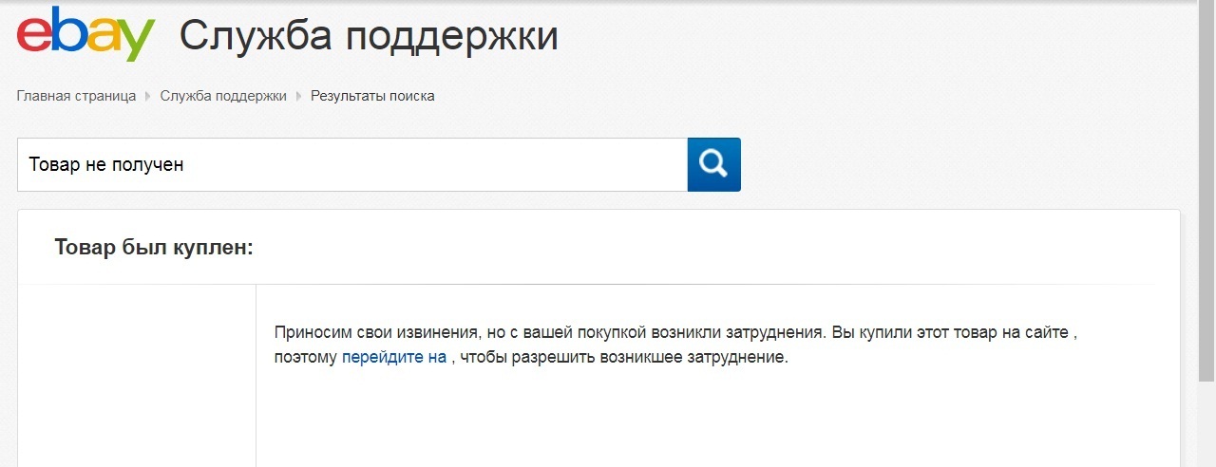Click the arrow after Главная страница breadcrumb
The height and width of the screenshot is (467, 1216).
(148, 96)
